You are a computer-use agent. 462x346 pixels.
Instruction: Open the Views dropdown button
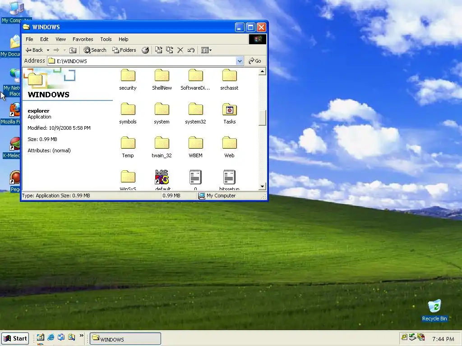click(206, 50)
